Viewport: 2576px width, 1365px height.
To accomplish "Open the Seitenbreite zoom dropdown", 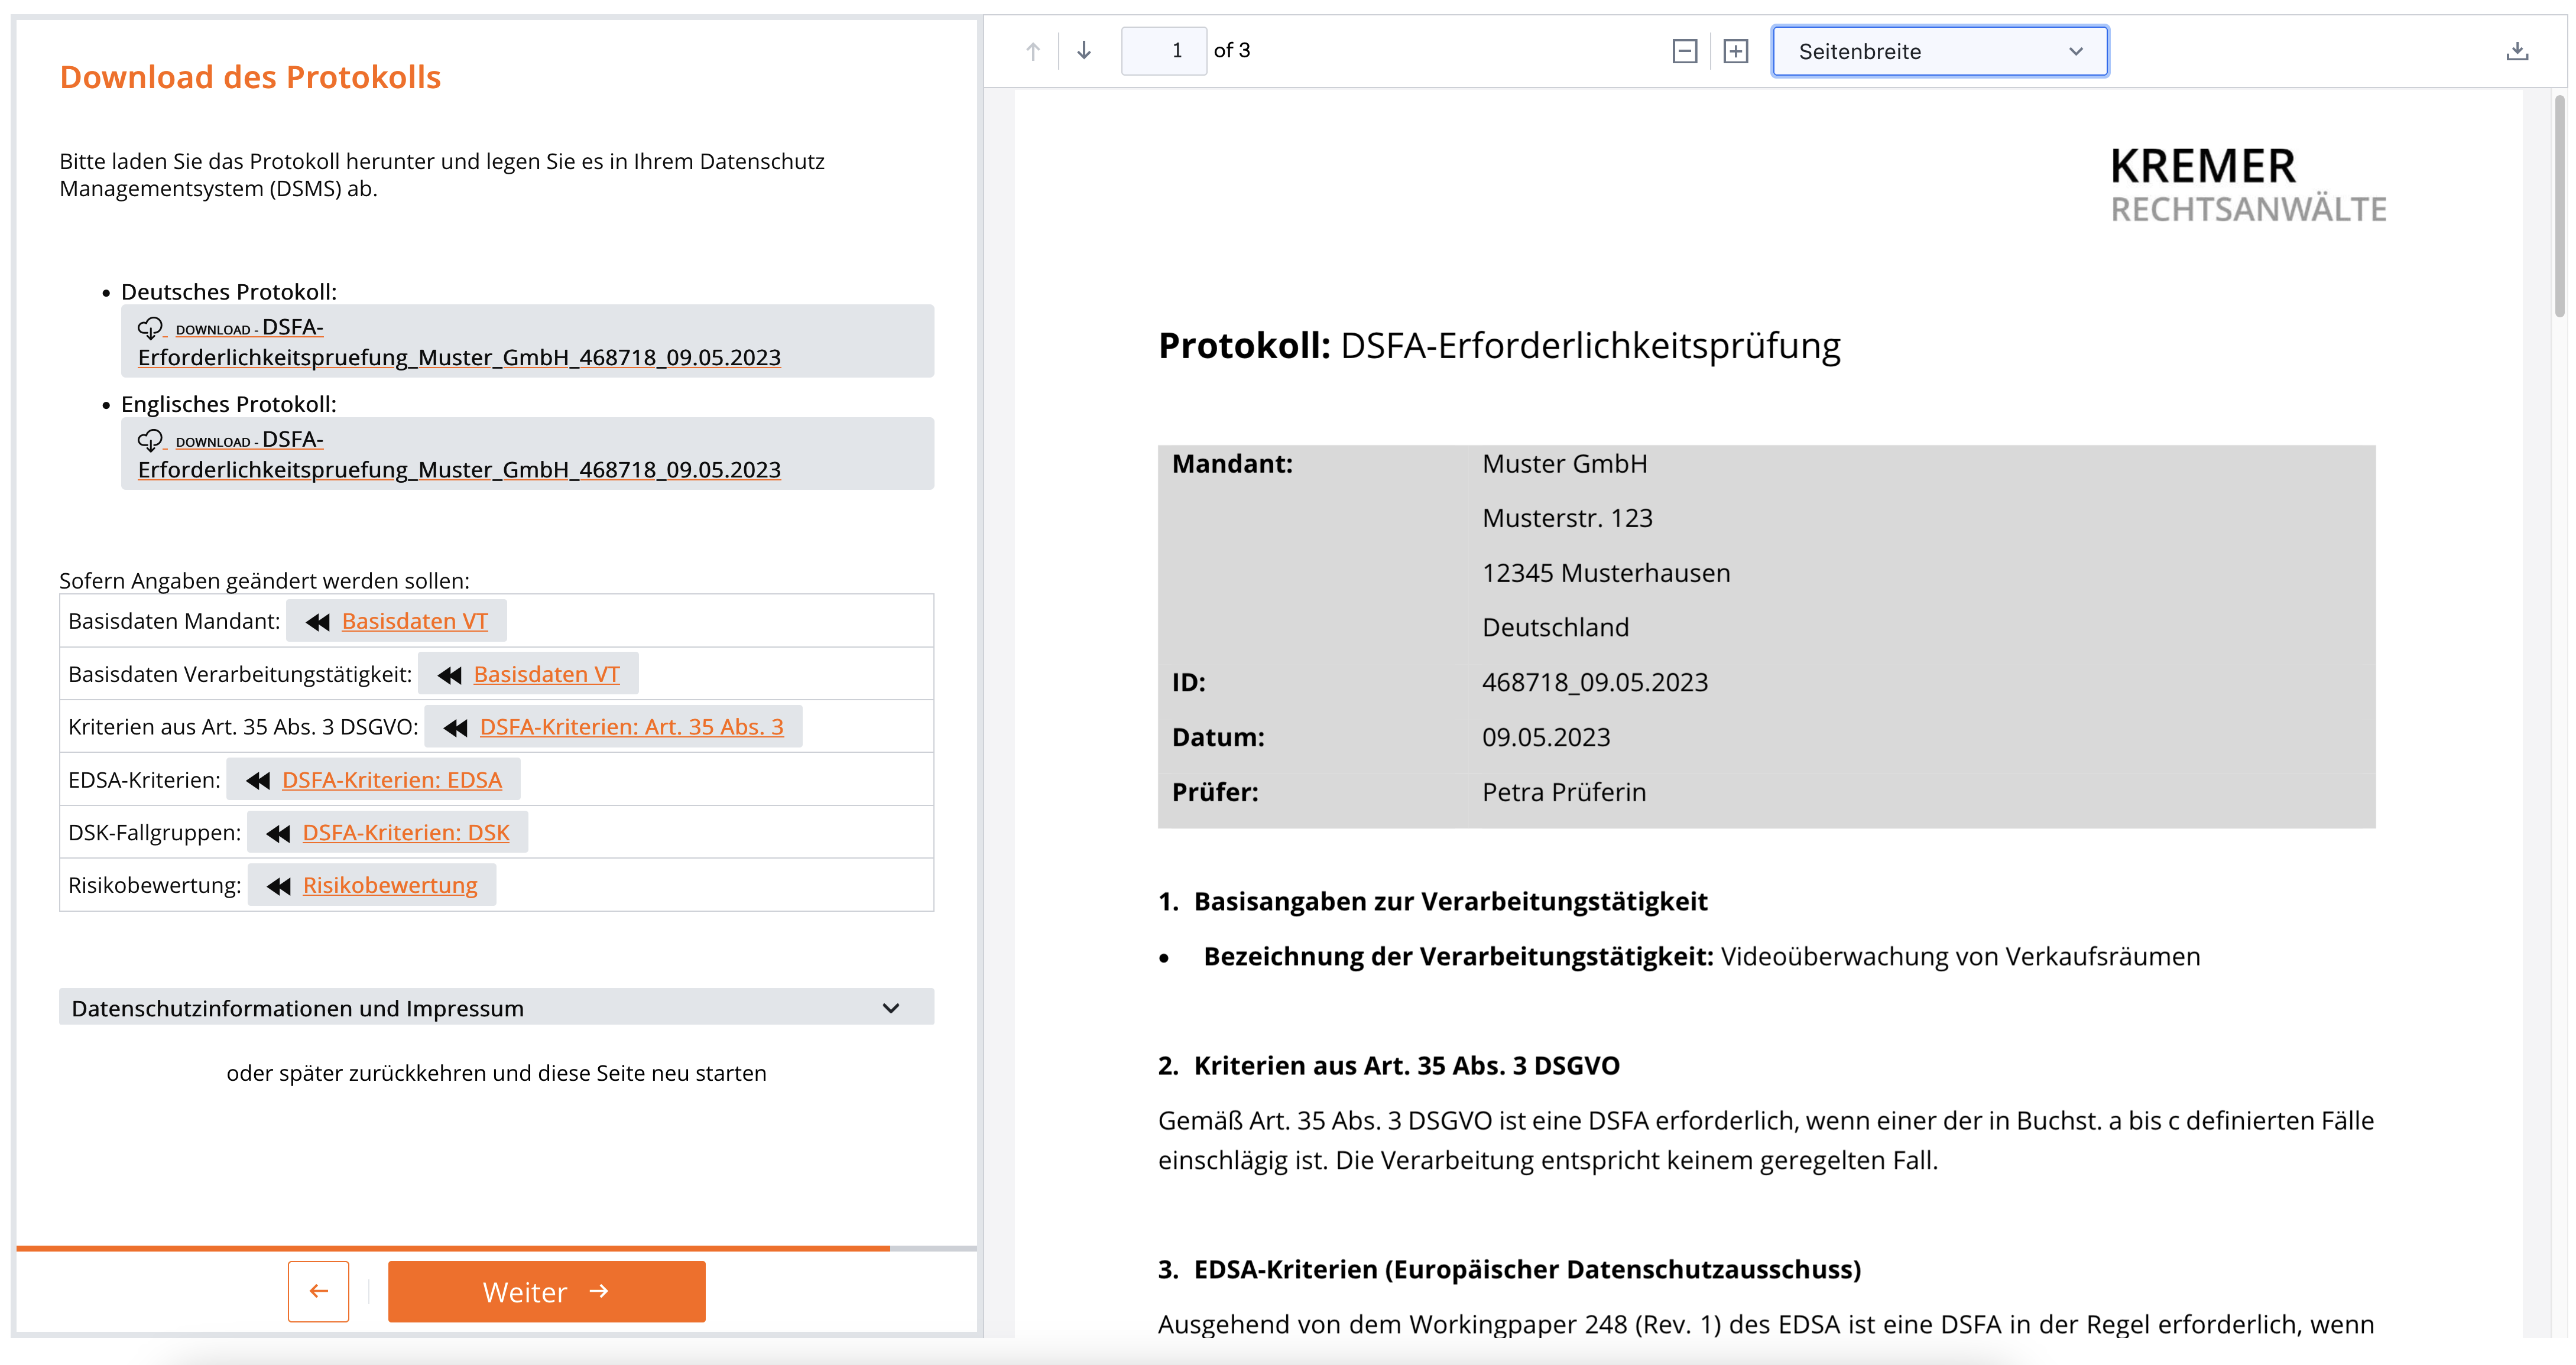I will 1939,51.
